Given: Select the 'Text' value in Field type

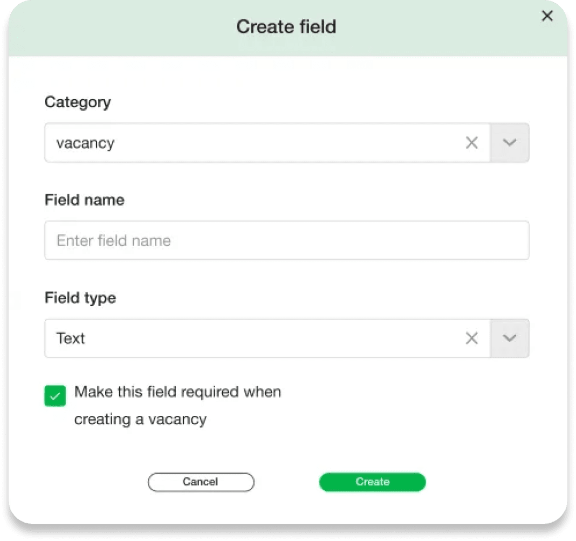Looking at the screenshot, I should (x=70, y=338).
